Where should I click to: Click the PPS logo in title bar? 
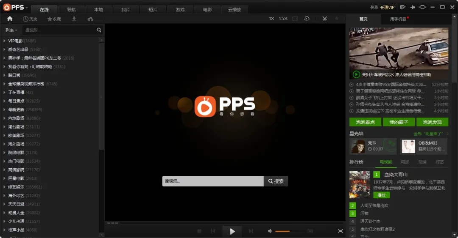(14, 7)
